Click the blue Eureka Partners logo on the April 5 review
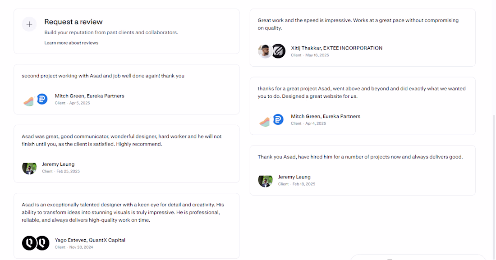 pyautogui.click(x=42, y=99)
